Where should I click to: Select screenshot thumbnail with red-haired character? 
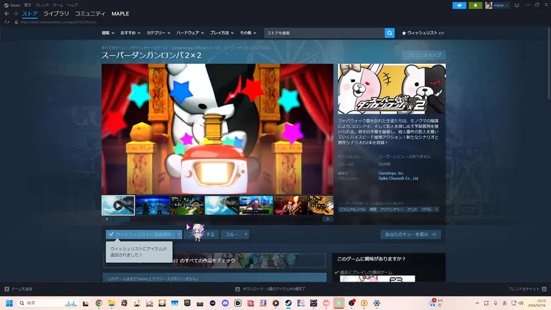[x=290, y=205]
